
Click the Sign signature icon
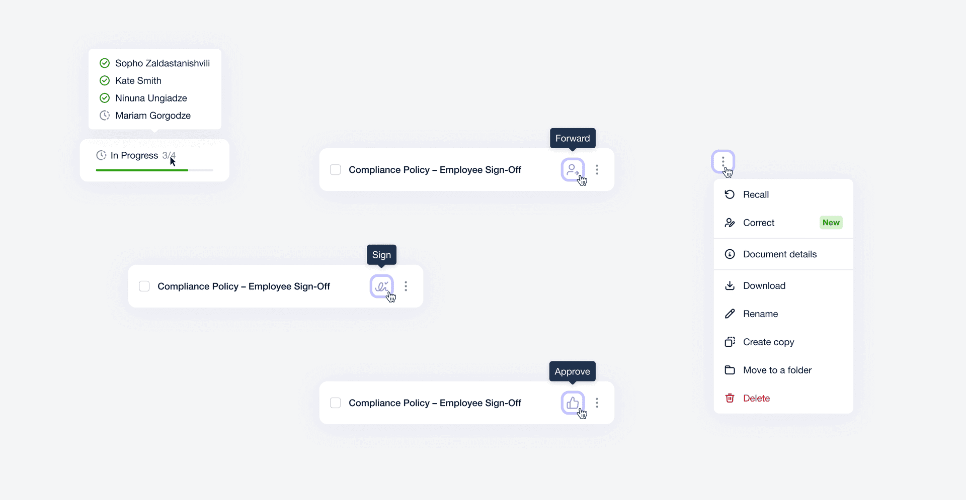[x=381, y=286]
